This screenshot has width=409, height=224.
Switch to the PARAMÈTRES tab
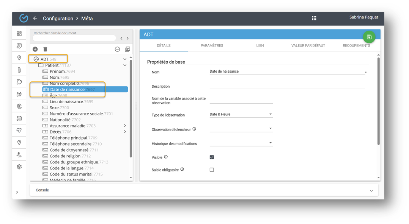[x=212, y=45]
